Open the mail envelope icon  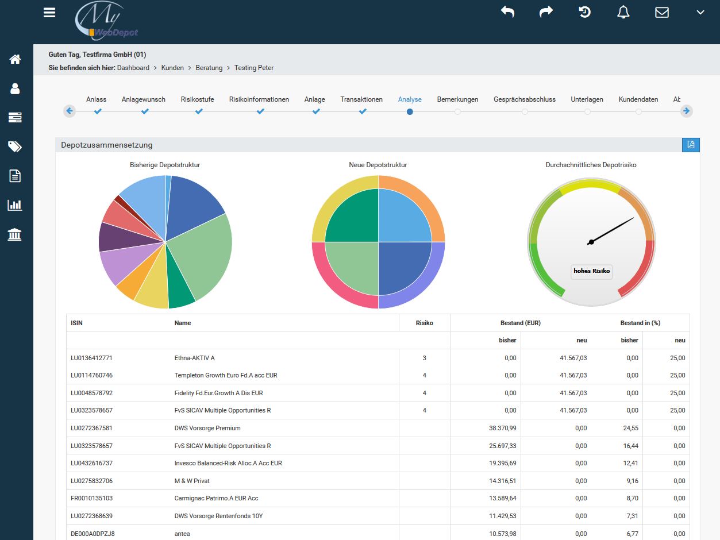662,12
